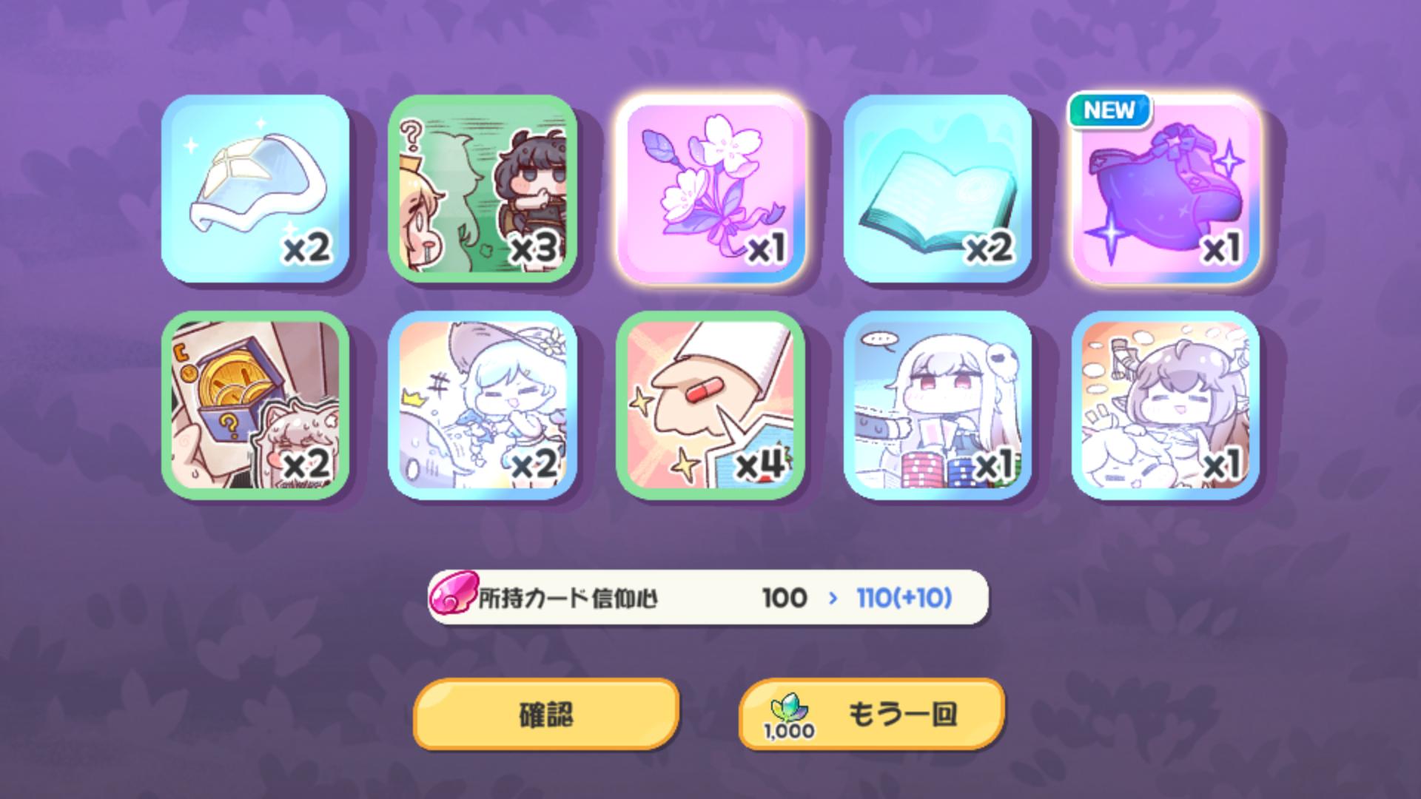Viewport: 1421px width, 799px height.
Task: Open the witch hat girl card x2
Action: tap(483, 405)
